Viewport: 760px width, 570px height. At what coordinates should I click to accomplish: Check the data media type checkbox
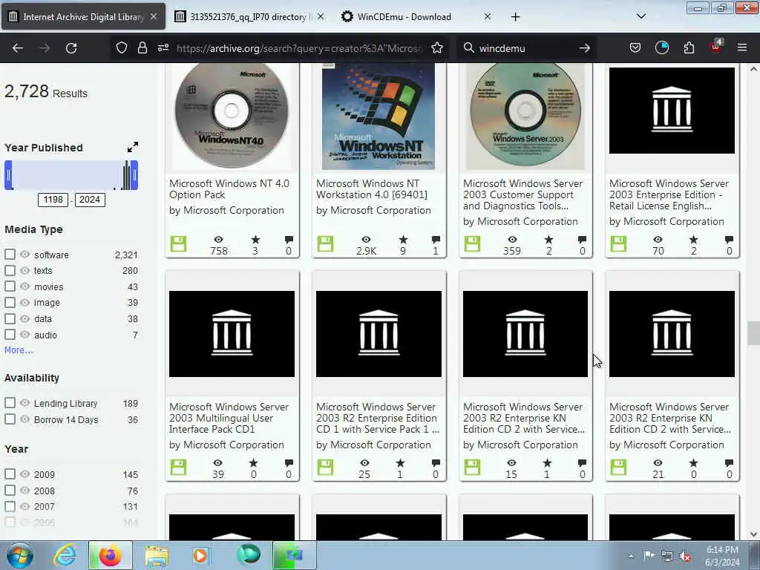tap(10, 318)
